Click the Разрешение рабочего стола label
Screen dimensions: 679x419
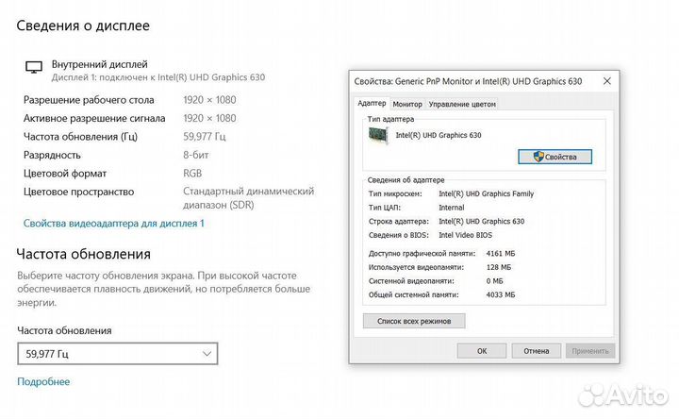pyautogui.click(x=89, y=100)
